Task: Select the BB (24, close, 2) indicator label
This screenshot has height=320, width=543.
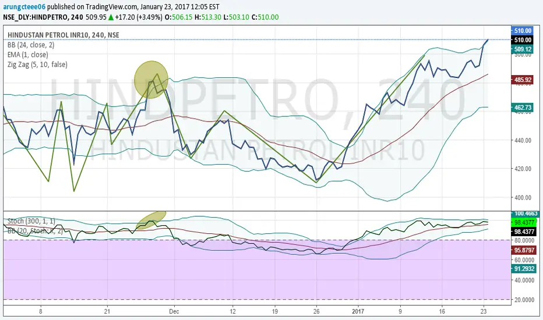Action: (31, 45)
